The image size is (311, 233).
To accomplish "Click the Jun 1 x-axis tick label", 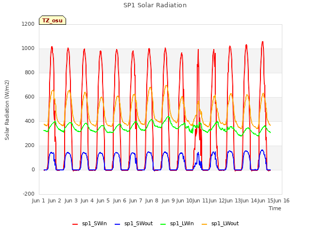I will point(38,200).
